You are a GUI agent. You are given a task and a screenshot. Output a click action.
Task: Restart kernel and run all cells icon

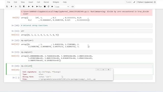[52, 7]
